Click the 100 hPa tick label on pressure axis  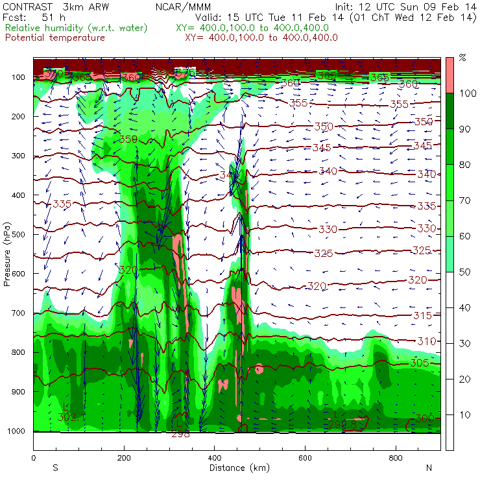click(18, 77)
